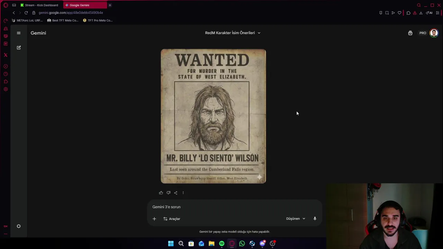Search tabs with the red magnifier icon
The width and height of the screenshot is (443, 249).
coord(419,5)
